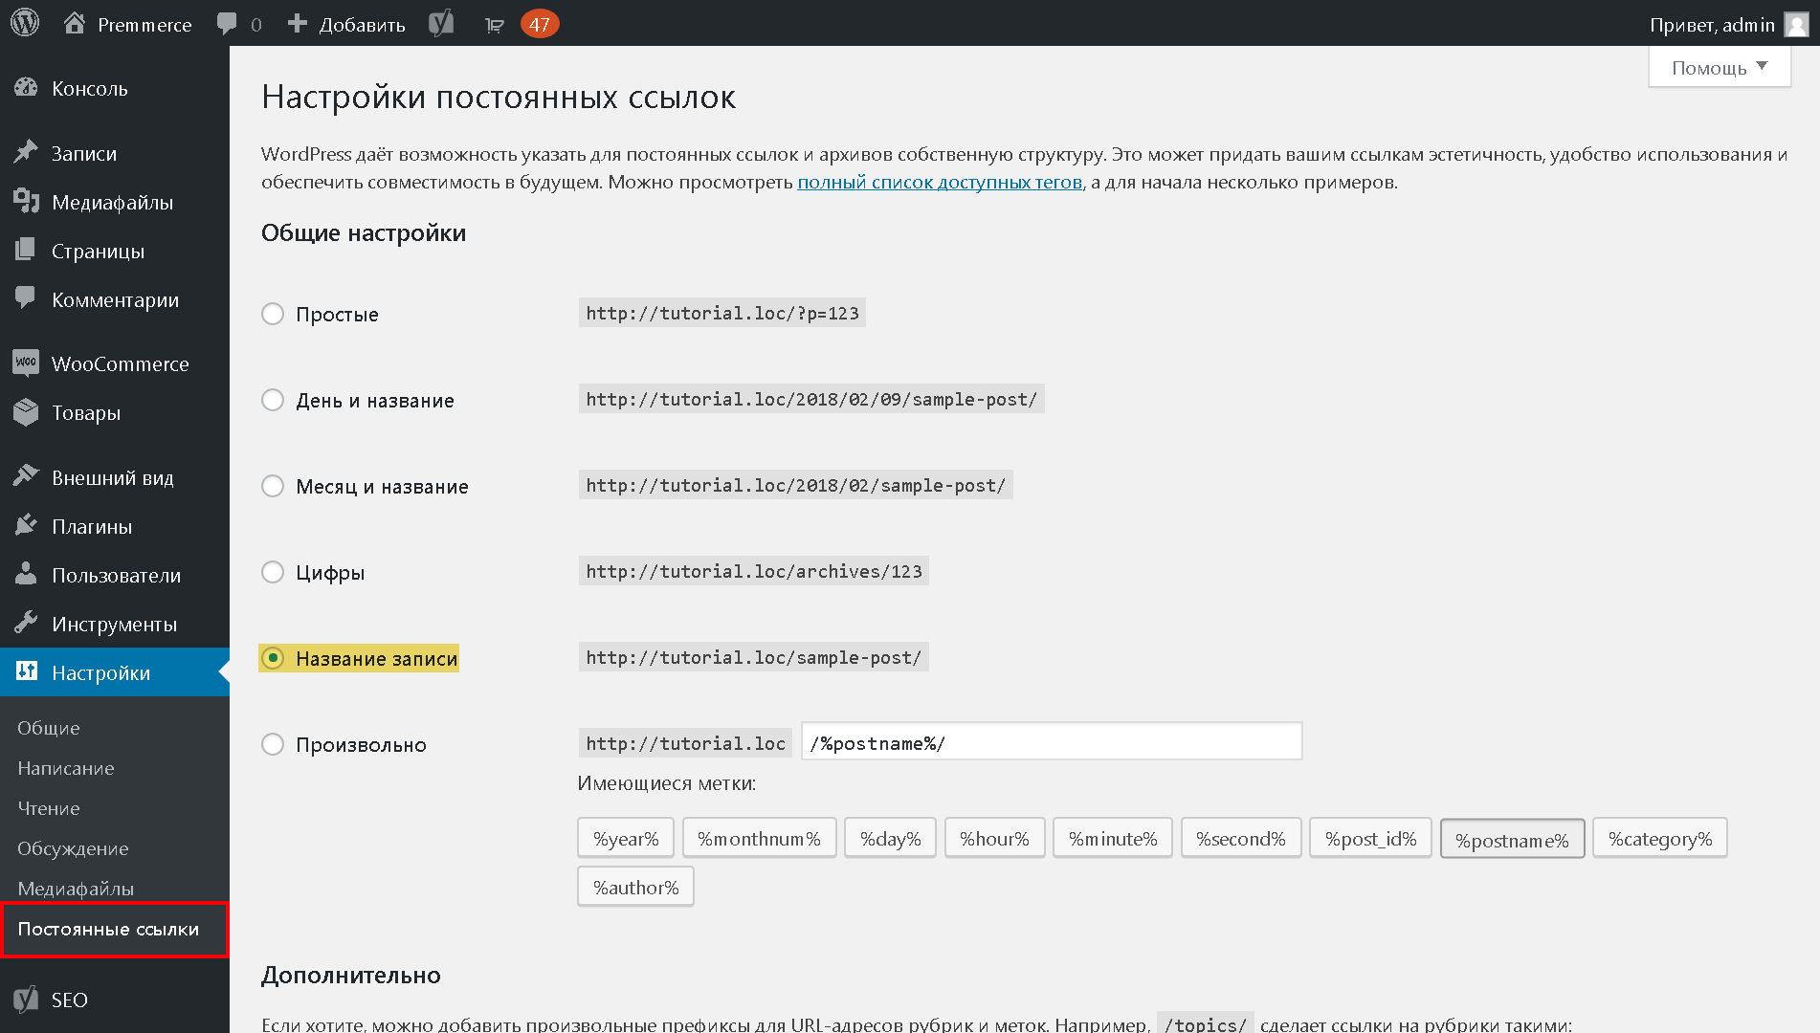Open the Добавить menu in the admin bar
The height and width of the screenshot is (1033, 1820).
click(x=346, y=24)
